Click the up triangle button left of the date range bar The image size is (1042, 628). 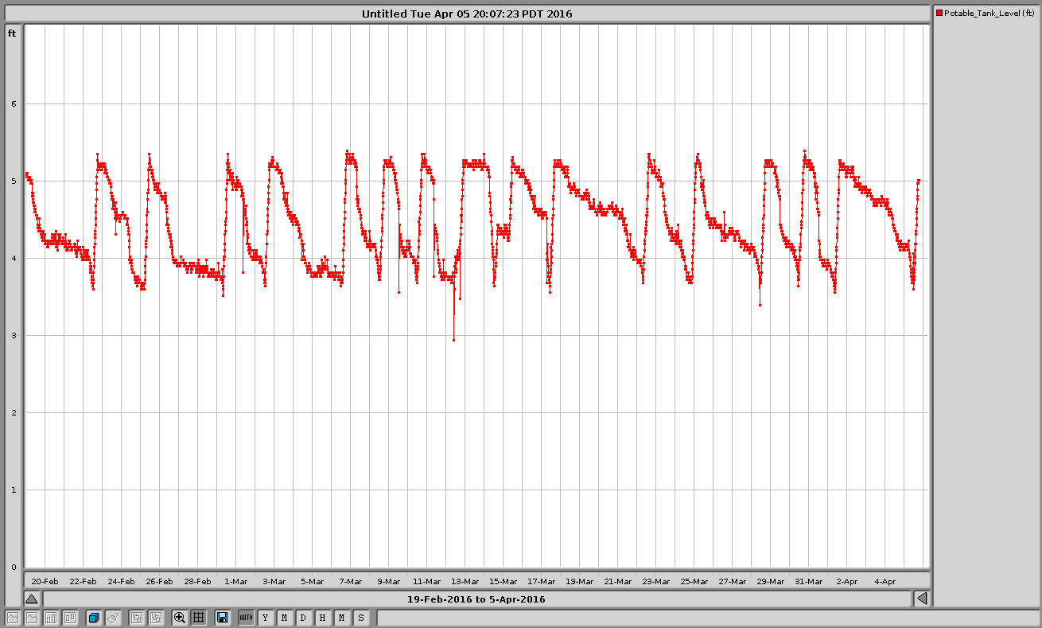coord(31,599)
